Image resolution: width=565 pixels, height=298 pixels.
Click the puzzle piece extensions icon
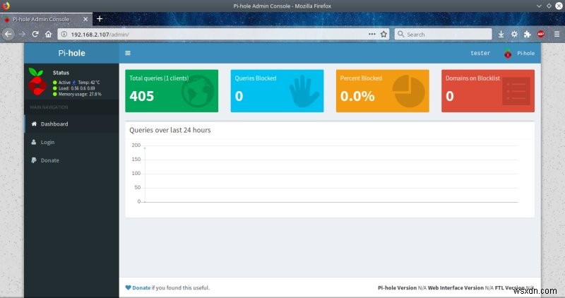[528, 34]
